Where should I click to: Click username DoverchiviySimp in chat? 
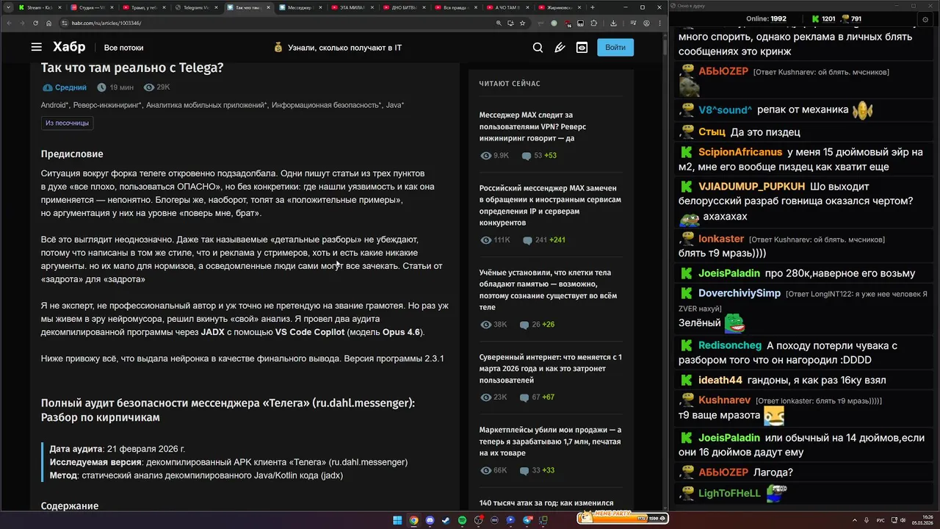(740, 293)
